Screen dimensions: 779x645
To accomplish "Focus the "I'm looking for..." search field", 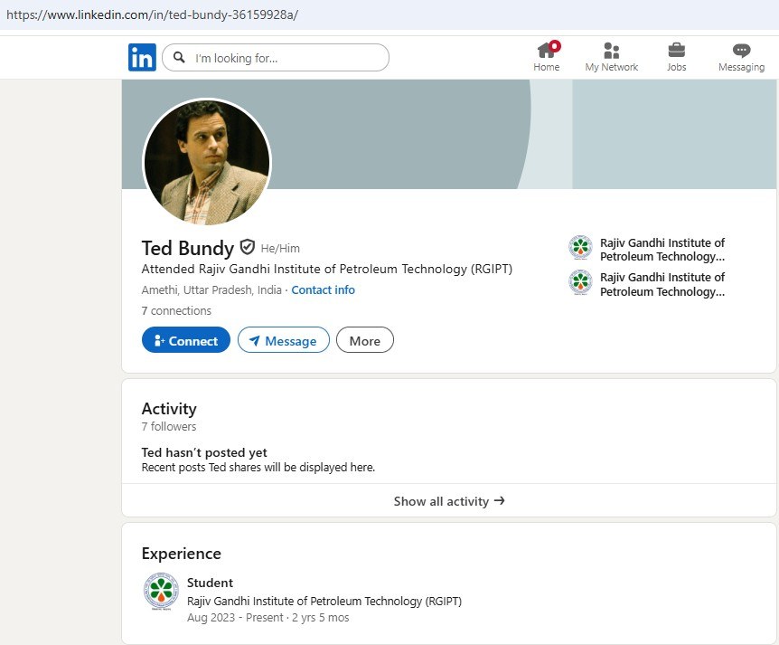I will tap(276, 57).
